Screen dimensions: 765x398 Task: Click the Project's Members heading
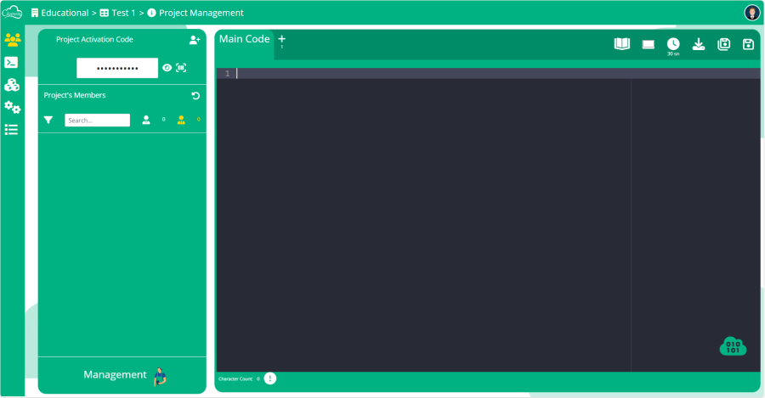coord(75,95)
